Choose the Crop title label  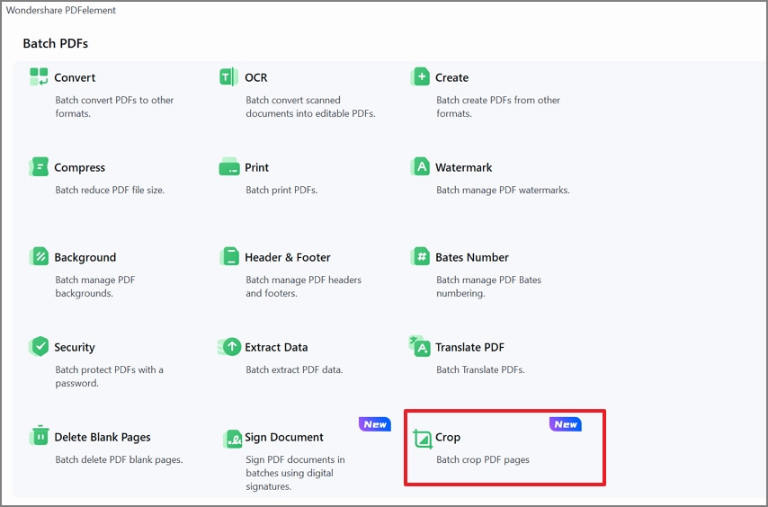(x=448, y=438)
